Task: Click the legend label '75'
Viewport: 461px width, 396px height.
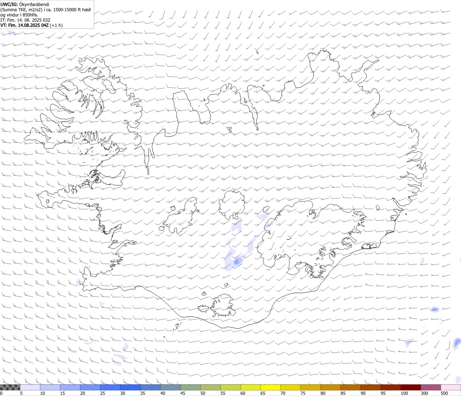Action: (x=303, y=393)
